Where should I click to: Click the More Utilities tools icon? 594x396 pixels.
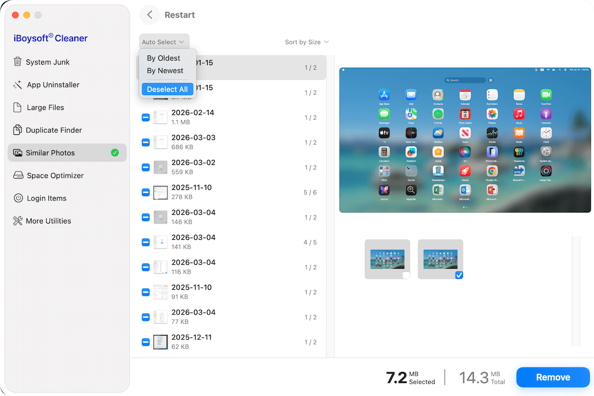point(17,221)
